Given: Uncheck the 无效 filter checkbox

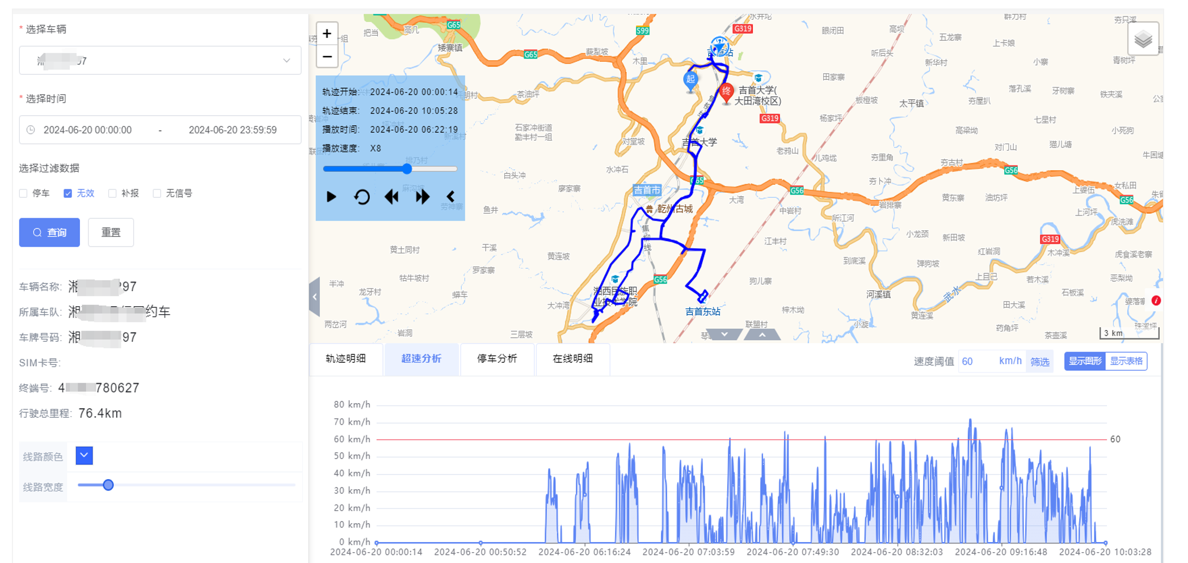Looking at the screenshot, I should (68, 193).
